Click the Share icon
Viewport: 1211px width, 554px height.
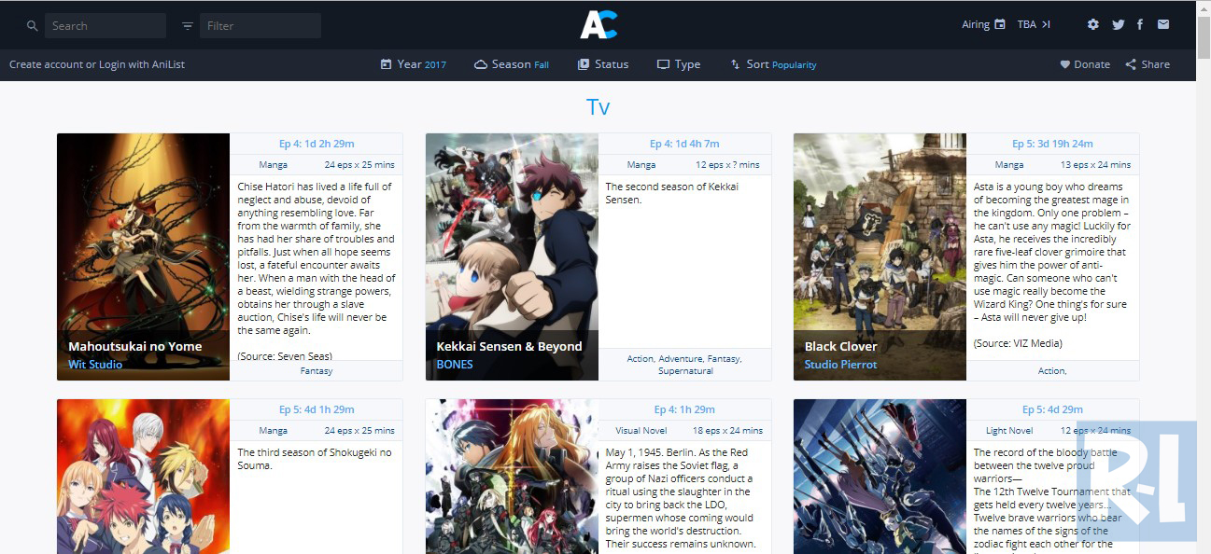(1131, 65)
